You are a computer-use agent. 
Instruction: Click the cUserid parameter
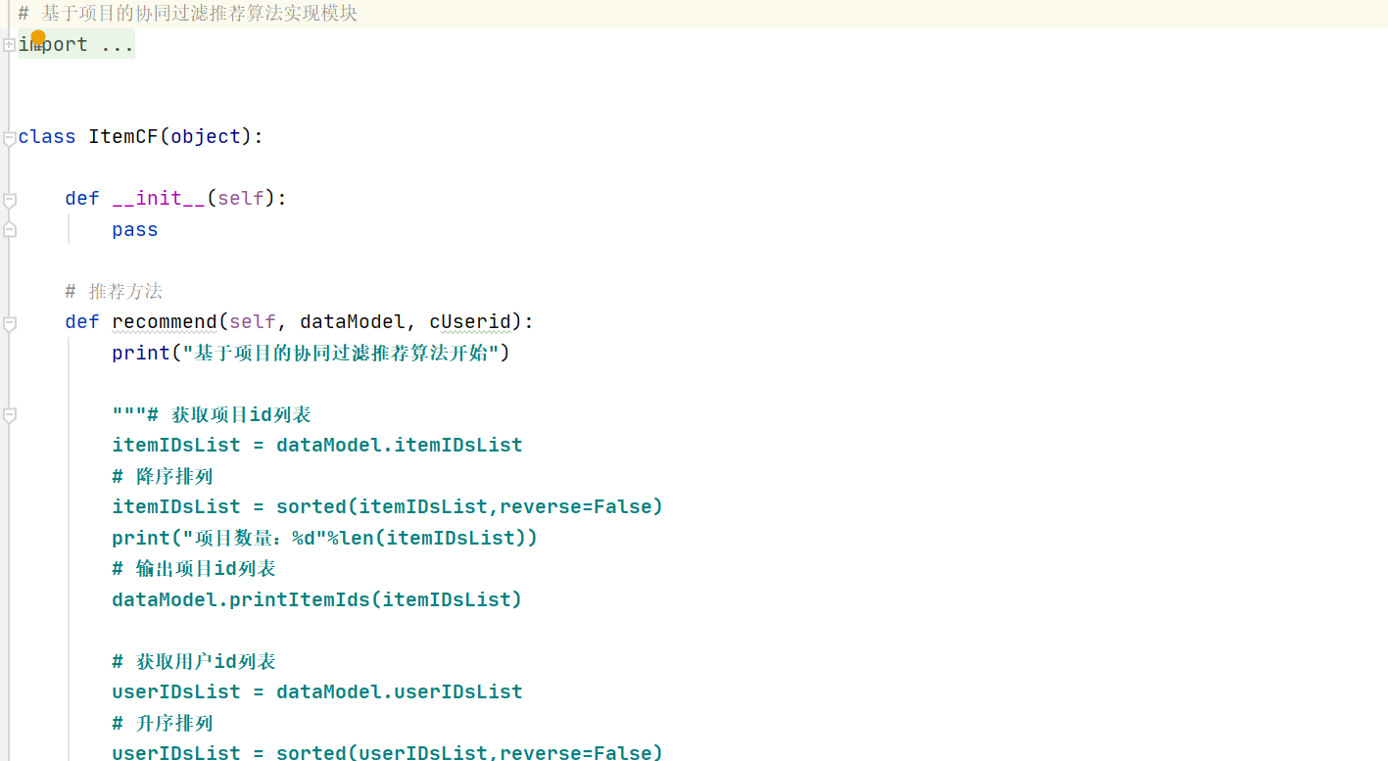point(470,322)
